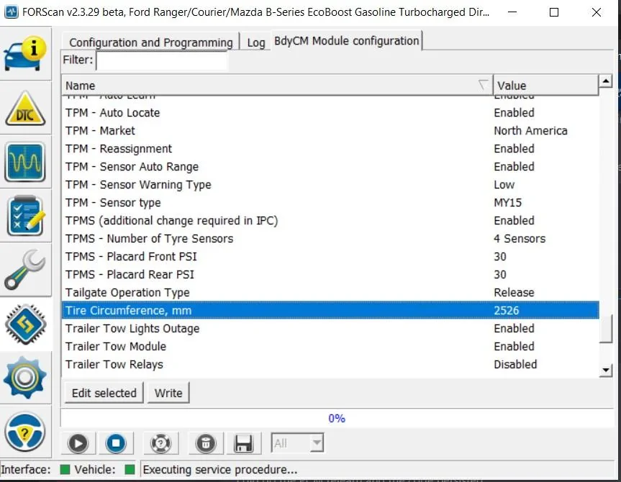Click the Edit selected button

pos(104,393)
